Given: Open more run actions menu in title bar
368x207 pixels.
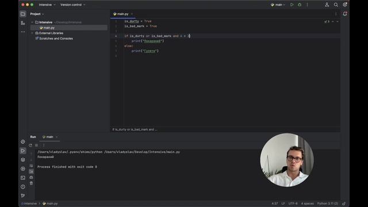Looking at the screenshot, I should tap(307, 5).
